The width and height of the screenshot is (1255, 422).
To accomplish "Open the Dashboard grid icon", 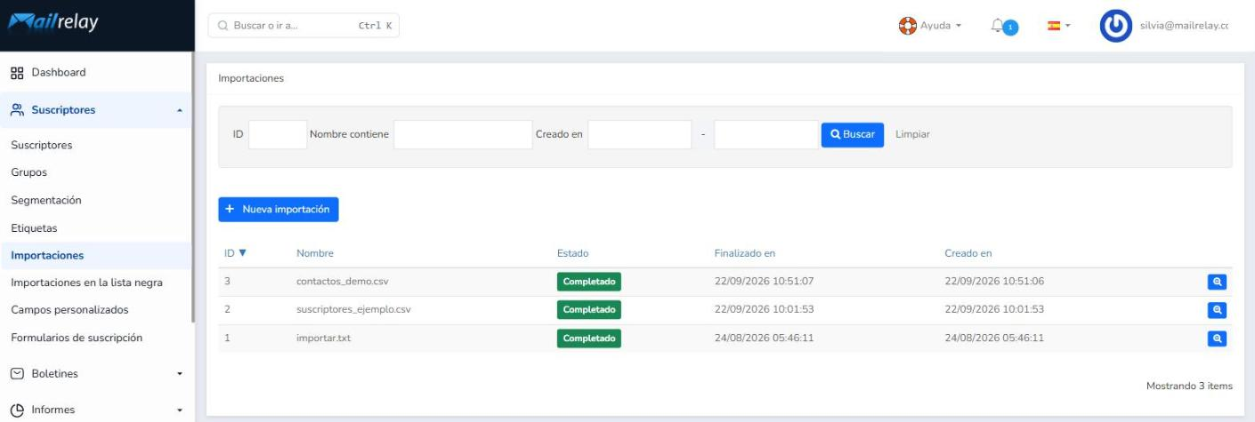I will click(x=16, y=73).
